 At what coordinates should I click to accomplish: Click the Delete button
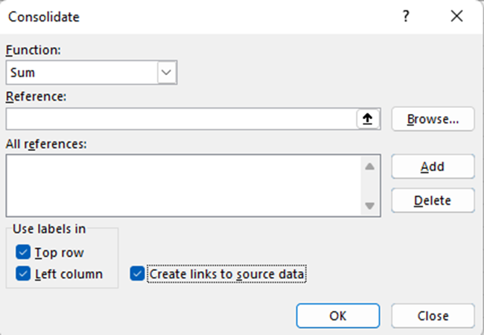click(x=433, y=200)
